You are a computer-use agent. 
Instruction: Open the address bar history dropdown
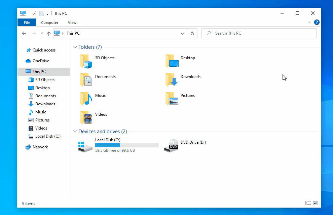coord(182,33)
